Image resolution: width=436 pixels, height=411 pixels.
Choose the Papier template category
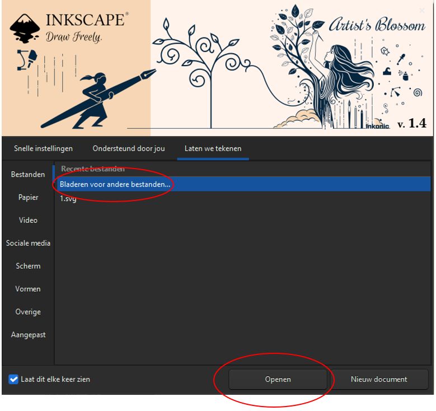(x=28, y=197)
